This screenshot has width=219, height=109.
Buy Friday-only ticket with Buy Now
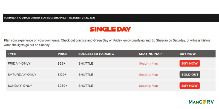tap(189, 63)
